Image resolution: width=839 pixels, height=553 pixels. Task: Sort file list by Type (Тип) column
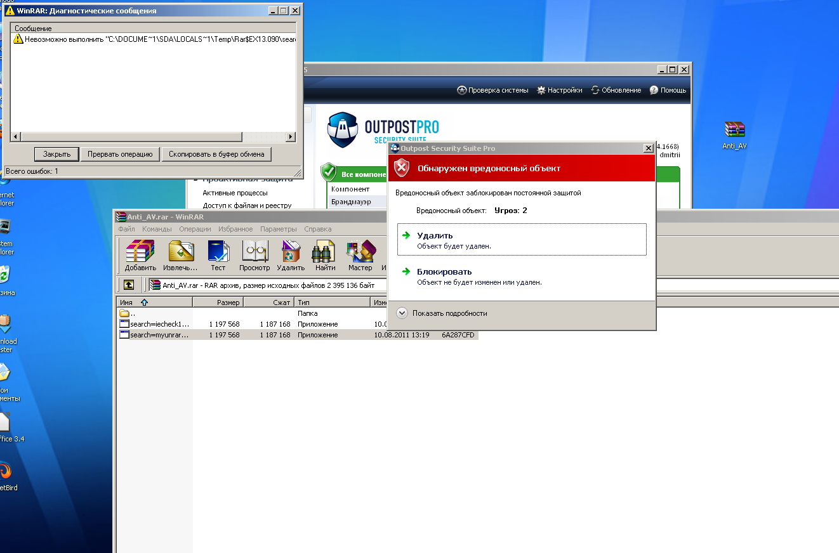tap(333, 303)
